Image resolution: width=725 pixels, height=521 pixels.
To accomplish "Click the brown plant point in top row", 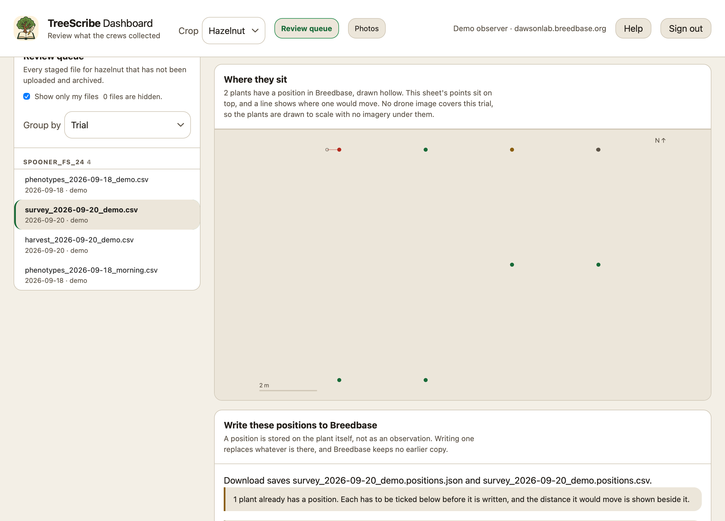I will tap(512, 150).
